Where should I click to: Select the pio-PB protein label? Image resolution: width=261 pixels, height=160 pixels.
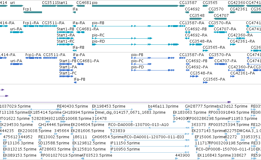pyautogui.click(x=137, y=55)
